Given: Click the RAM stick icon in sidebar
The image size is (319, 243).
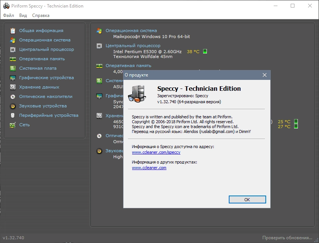Looking at the screenshot, I should click(13, 59).
